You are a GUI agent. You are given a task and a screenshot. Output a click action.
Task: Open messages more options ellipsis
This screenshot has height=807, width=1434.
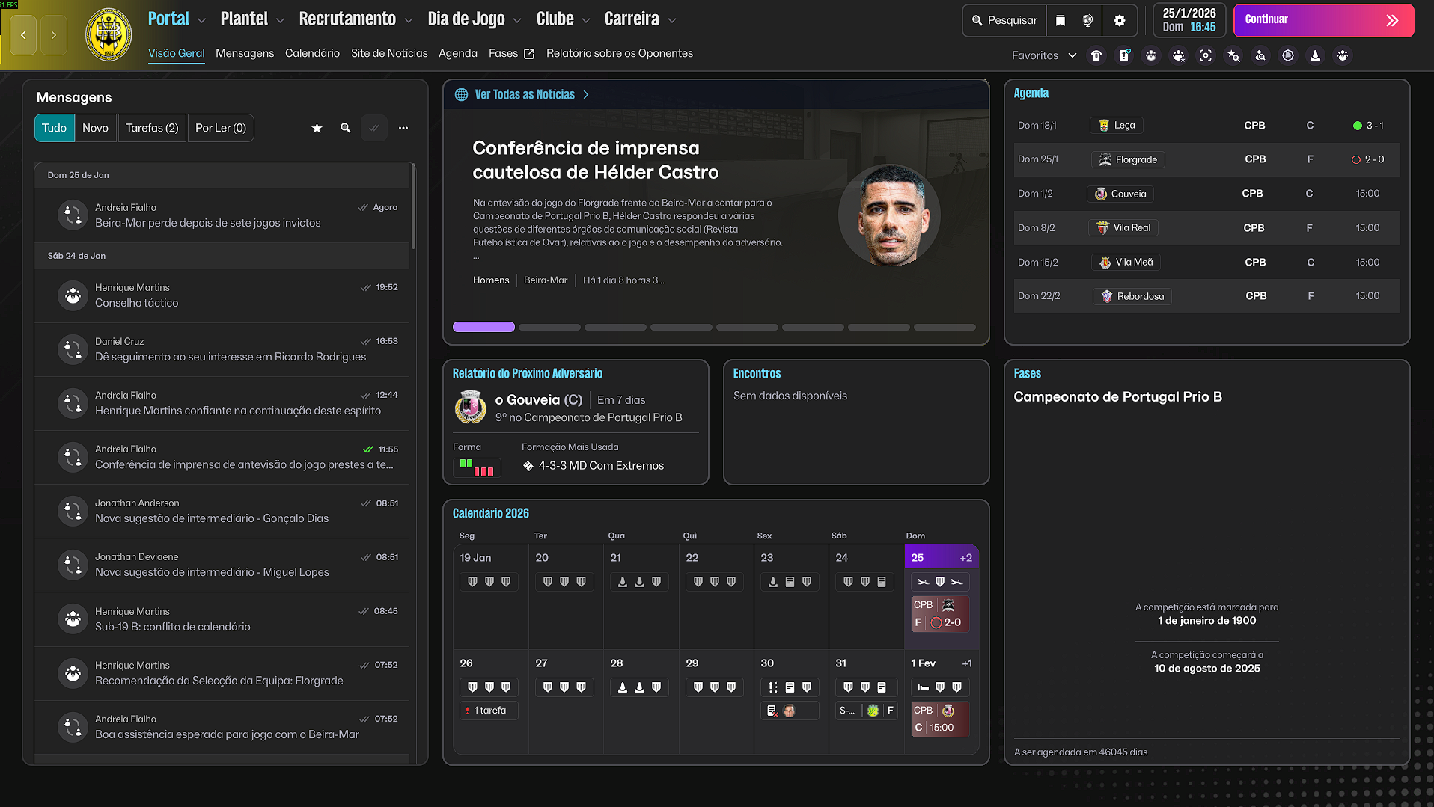pos(403,128)
